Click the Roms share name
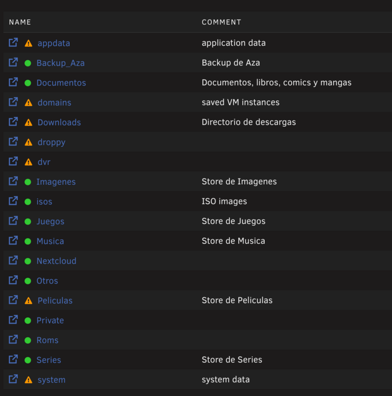 [47, 340]
